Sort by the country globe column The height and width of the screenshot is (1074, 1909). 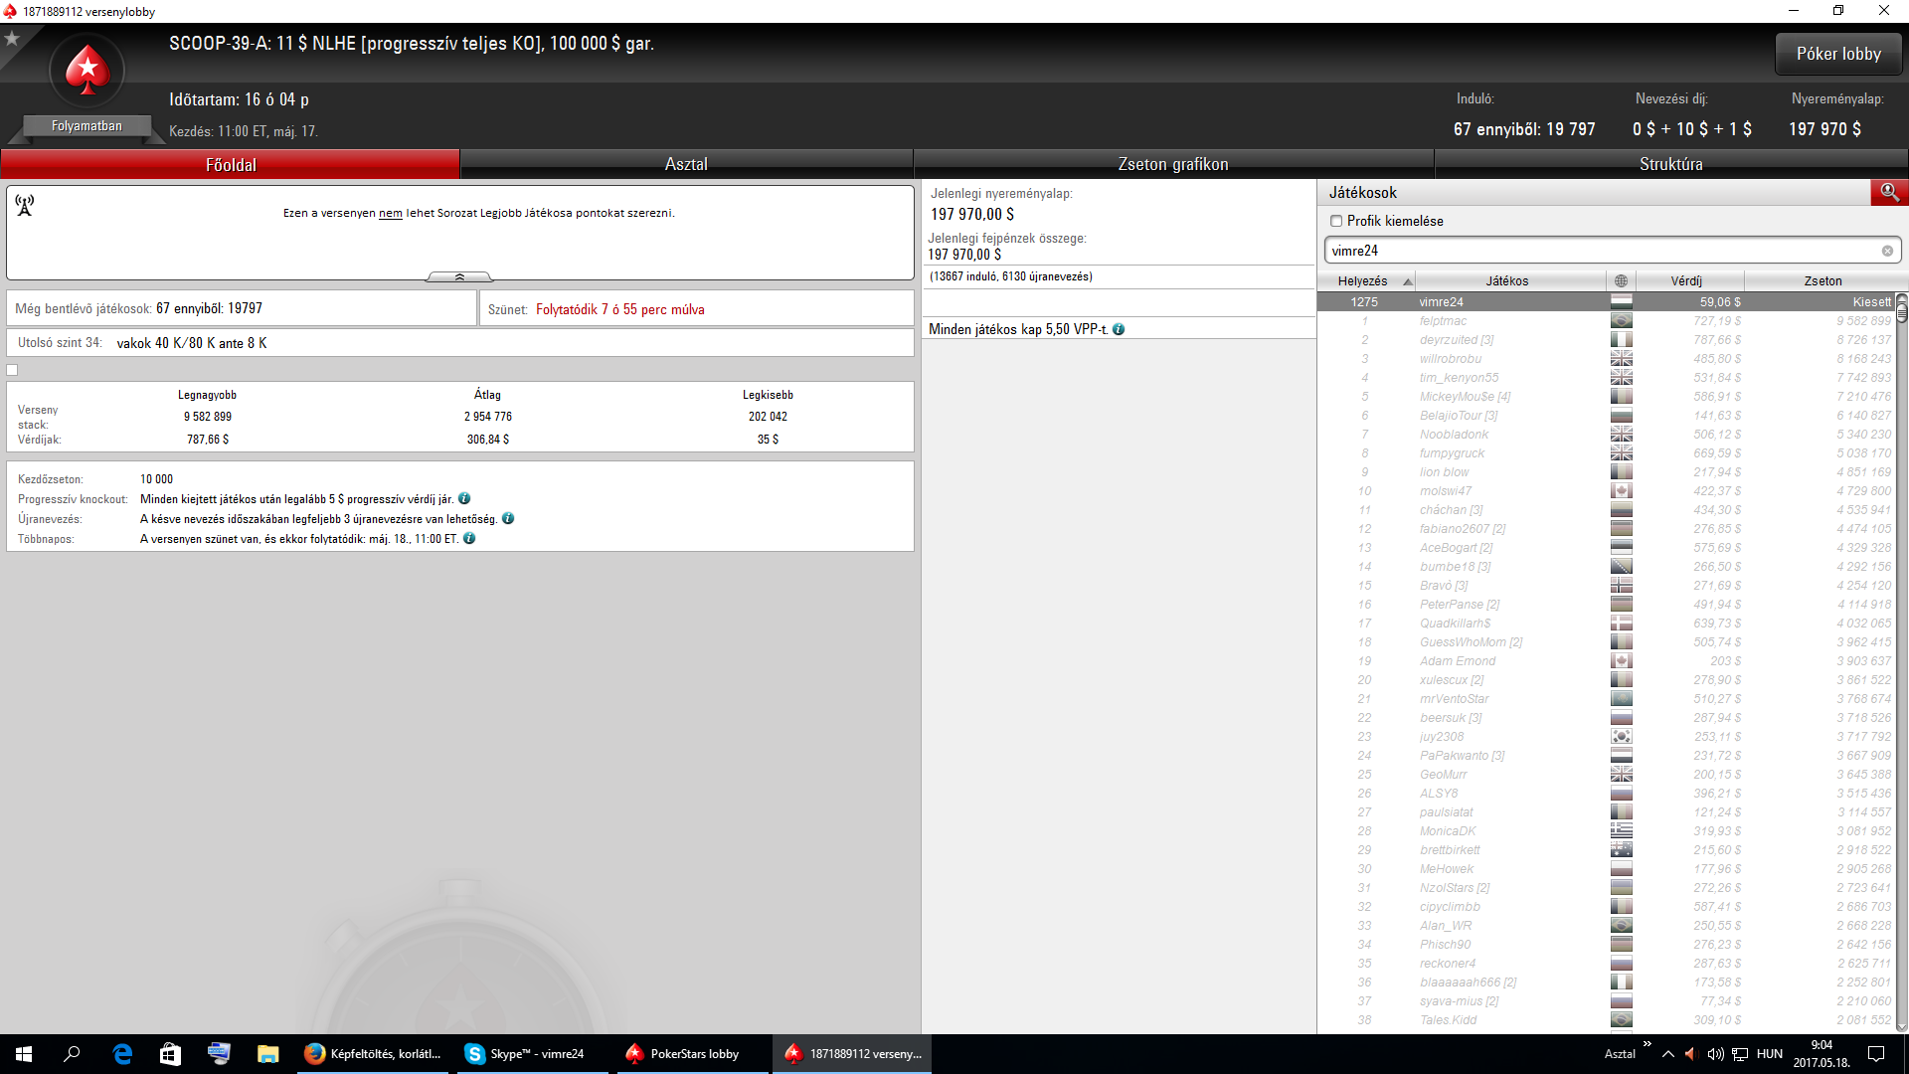tap(1621, 281)
